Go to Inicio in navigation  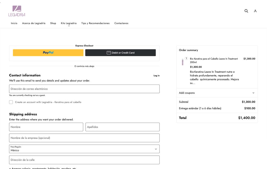(14, 23)
